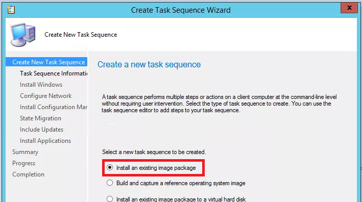The height and width of the screenshot is (202, 362).
Task: Click the task sequence description paragraph
Action: click(x=219, y=104)
